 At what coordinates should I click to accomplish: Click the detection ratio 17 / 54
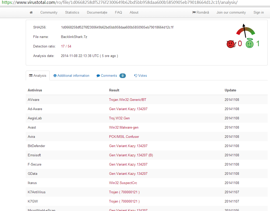click(x=66, y=46)
